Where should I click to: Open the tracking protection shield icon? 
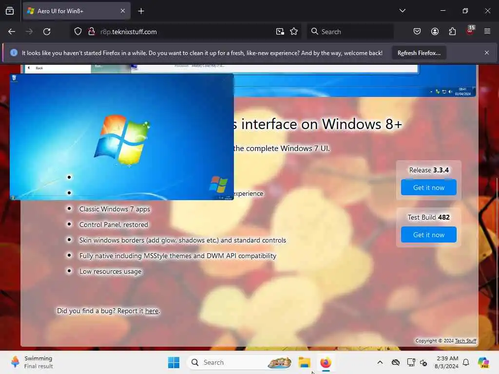point(78,32)
